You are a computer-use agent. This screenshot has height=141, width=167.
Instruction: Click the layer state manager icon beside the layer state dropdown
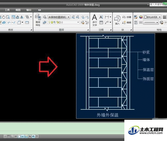pos(44,17)
